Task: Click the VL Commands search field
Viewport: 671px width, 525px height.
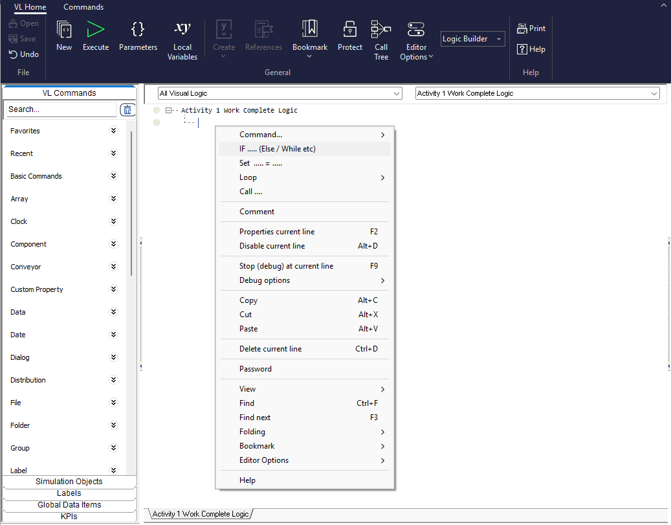Action: pyautogui.click(x=61, y=109)
